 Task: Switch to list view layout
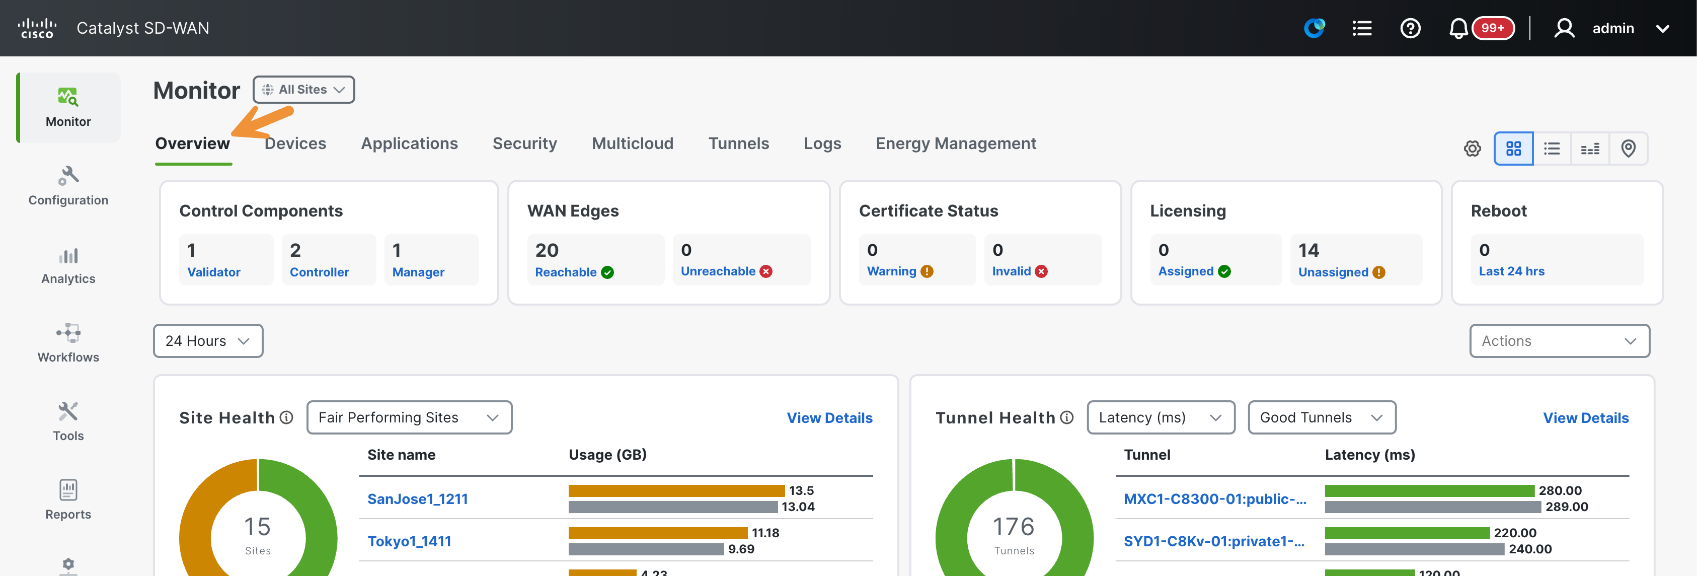tap(1552, 149)
